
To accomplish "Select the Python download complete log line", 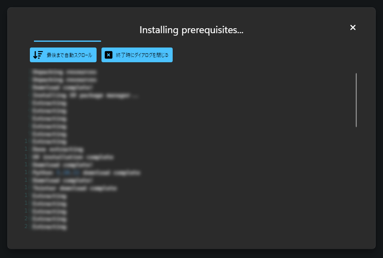I will (86, 172).
